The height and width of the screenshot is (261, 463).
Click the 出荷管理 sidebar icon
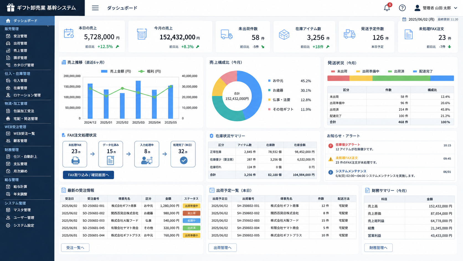click(8, 43)
